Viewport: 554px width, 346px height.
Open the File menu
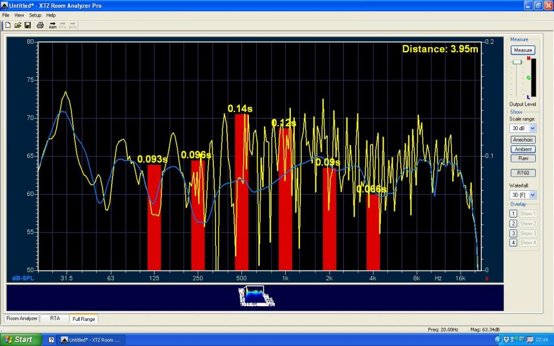[x=6, y=15]
